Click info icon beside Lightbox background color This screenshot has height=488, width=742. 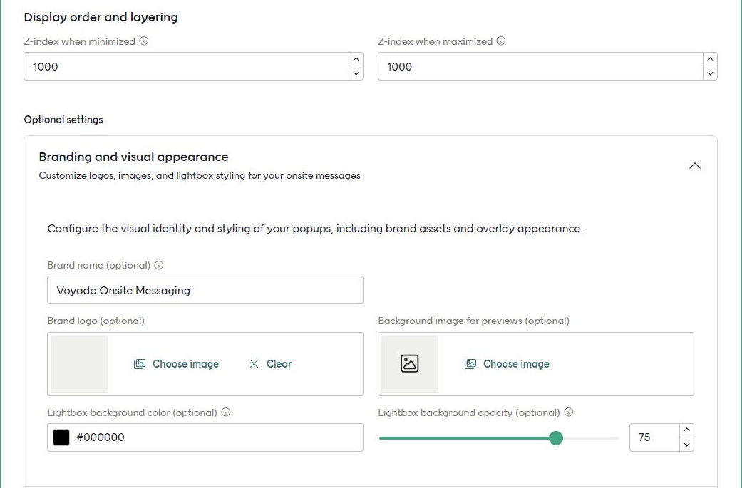coord(226,412)
